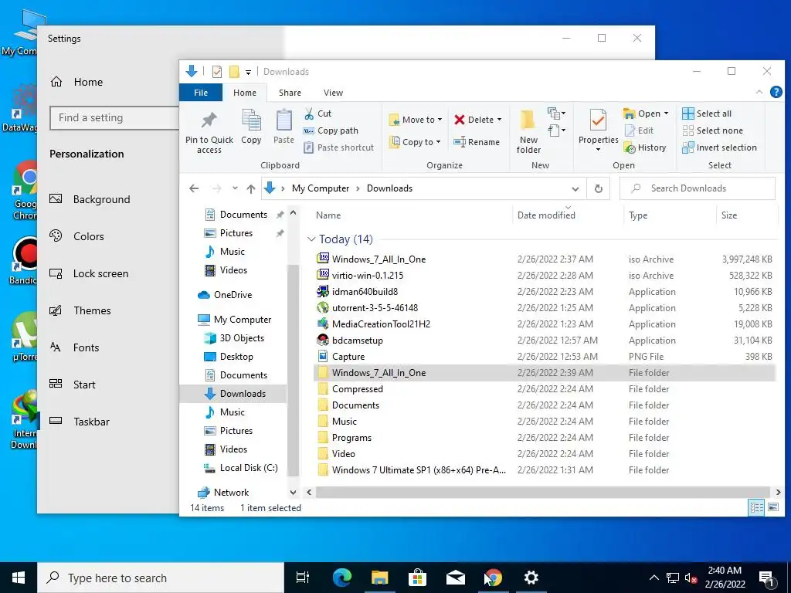Select the Home ribbon tab
Screen dimensions: 791x593
245,93
